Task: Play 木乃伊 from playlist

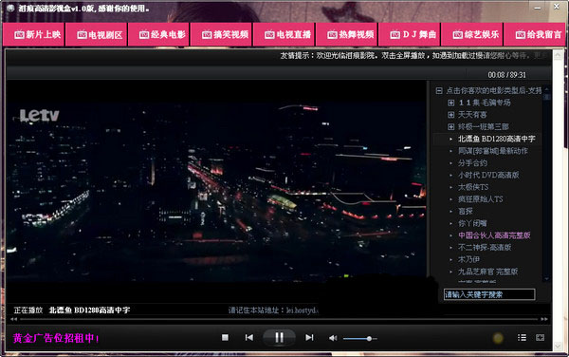Action: click(468, 259)
